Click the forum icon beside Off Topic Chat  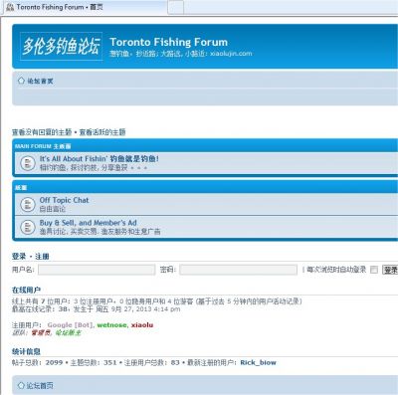pos(28,204)
